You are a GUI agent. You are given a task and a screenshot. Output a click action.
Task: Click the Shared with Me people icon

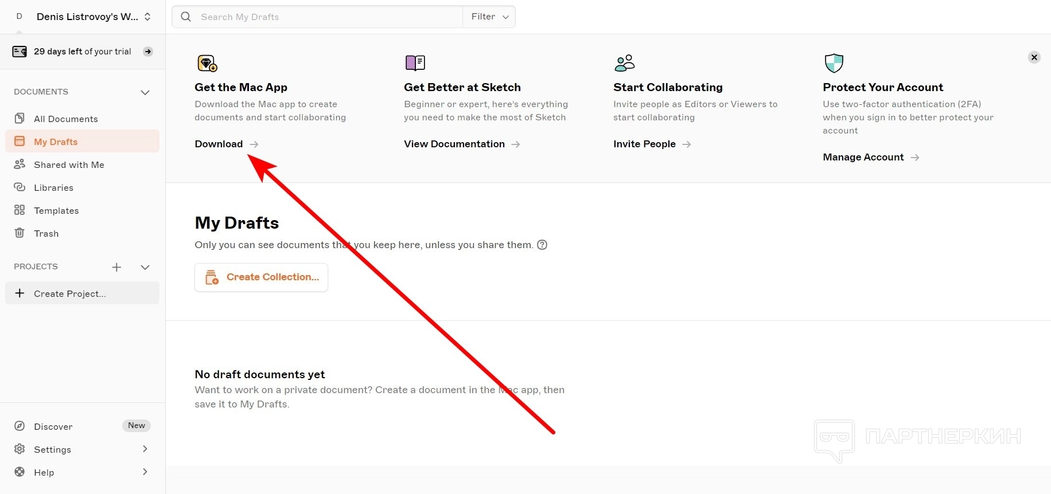(x=20, y=164)
